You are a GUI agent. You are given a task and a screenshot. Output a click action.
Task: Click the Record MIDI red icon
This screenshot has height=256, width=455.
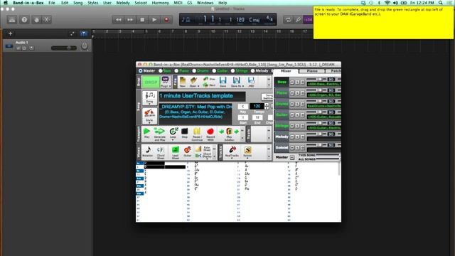pyautogui.click(x=210, y=134)
